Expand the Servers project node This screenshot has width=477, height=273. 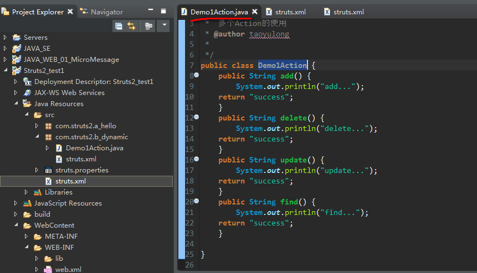[x=5, y=38]
